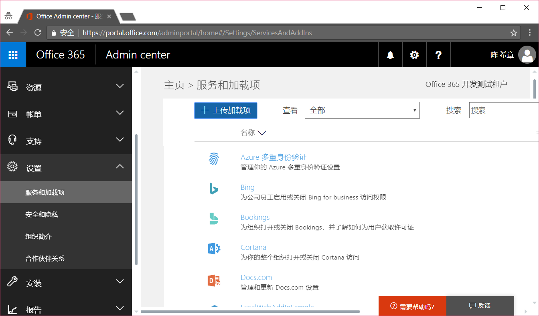
Task: Open the admin center settings gear
Action: [x=414, y=54]
